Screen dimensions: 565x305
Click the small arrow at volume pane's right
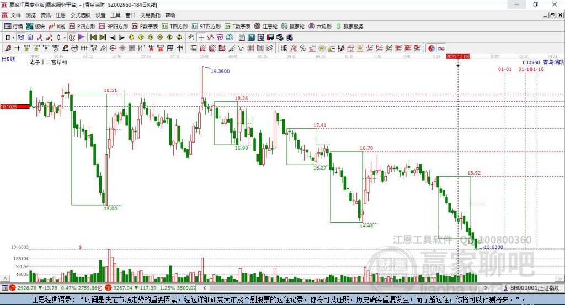(559, 279)
